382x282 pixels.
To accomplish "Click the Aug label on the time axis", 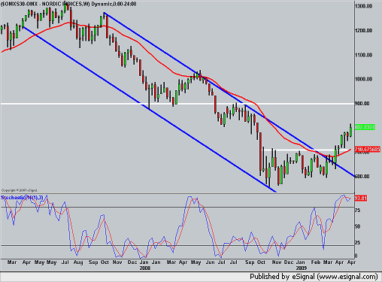I will pos(78,262).
